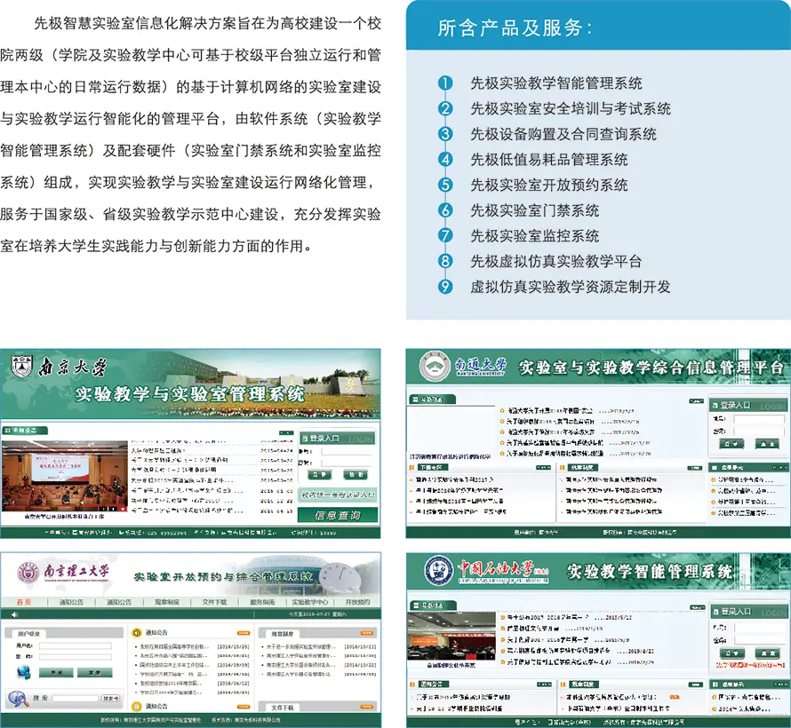
Task: Click numbered circle 9 in product list
Action: tap(445, 286)
